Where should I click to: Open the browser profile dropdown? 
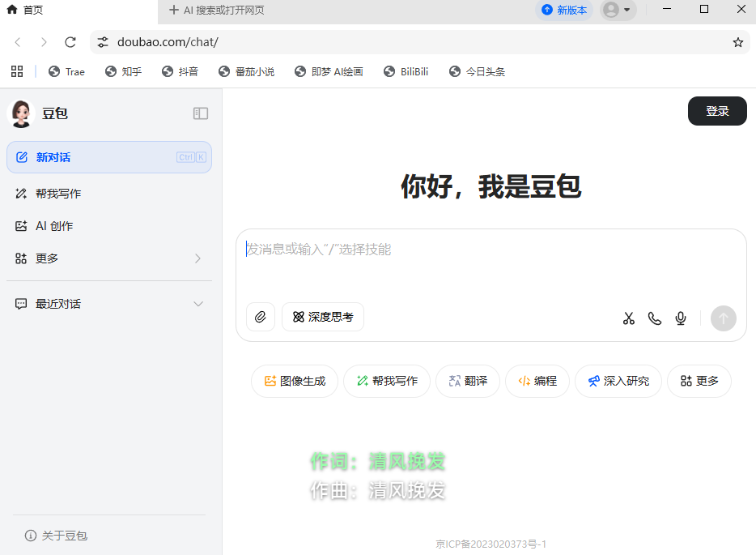click(x=618, y=10)
